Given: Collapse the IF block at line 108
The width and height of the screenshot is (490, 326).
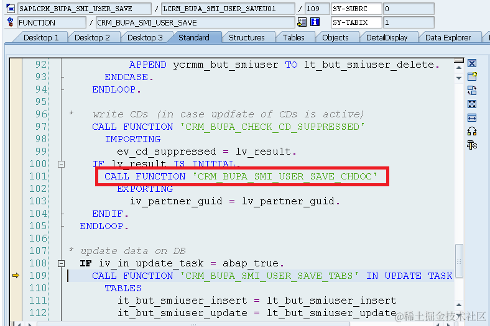Looking at the screenshot, I should click(x=61, y=263).
